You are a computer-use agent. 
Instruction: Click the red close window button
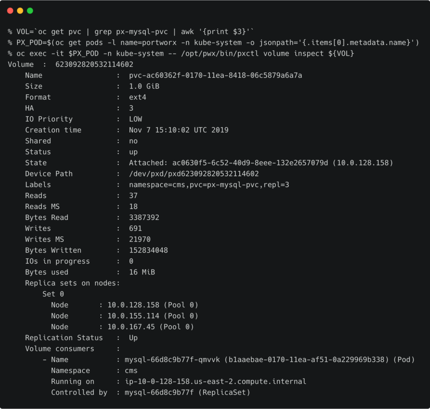10,11
